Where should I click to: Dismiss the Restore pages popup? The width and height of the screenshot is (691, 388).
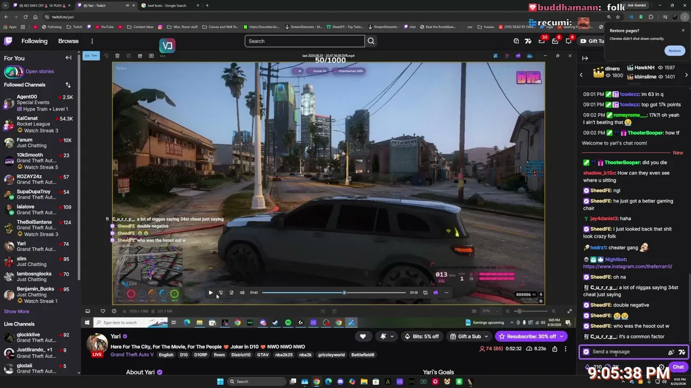point(683,30)
